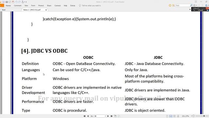Image resolution: width=209 pixels, height=118 pixels.
Task: Click the orange File button
Action: coord(2,6)
